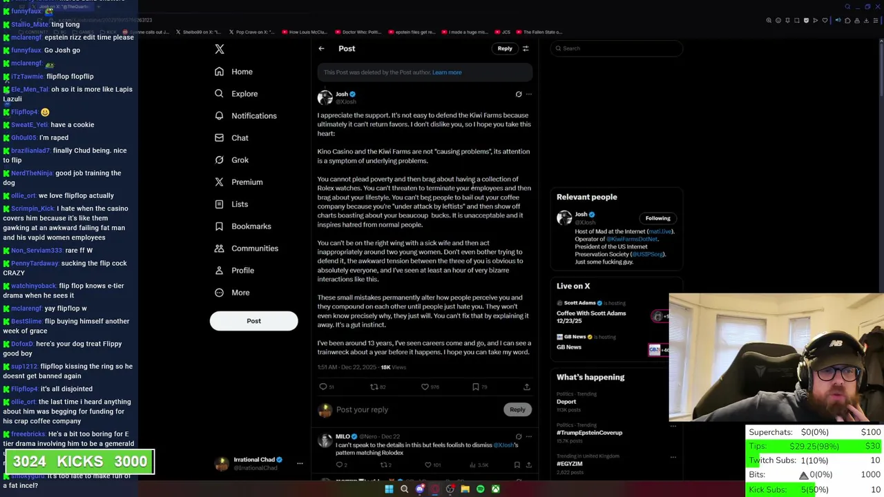The height and width of the screenshot is (497, 884).
Task: Open reply sorting filter icon
Action: [526, 48]
